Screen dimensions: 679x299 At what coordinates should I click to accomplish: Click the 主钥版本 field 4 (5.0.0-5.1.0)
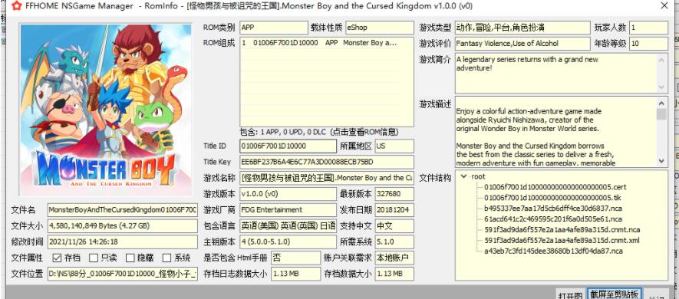(x=288, y=242)
